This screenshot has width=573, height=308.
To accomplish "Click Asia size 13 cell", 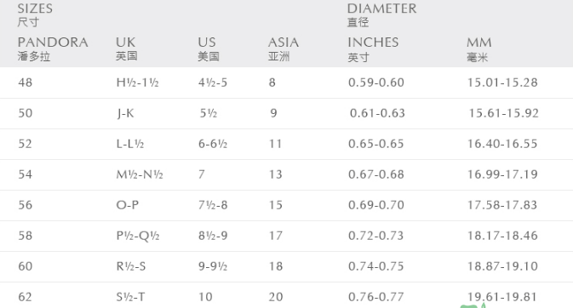I will [276, 174].
